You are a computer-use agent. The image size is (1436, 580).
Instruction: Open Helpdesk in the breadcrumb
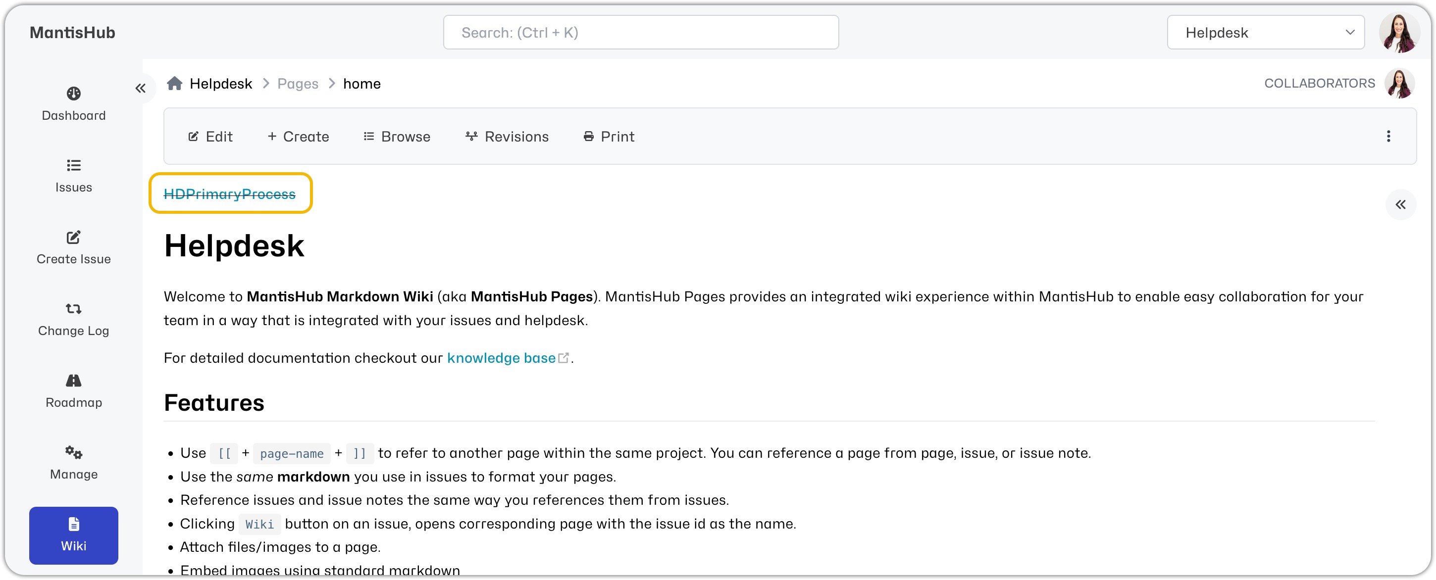[221, 84]
